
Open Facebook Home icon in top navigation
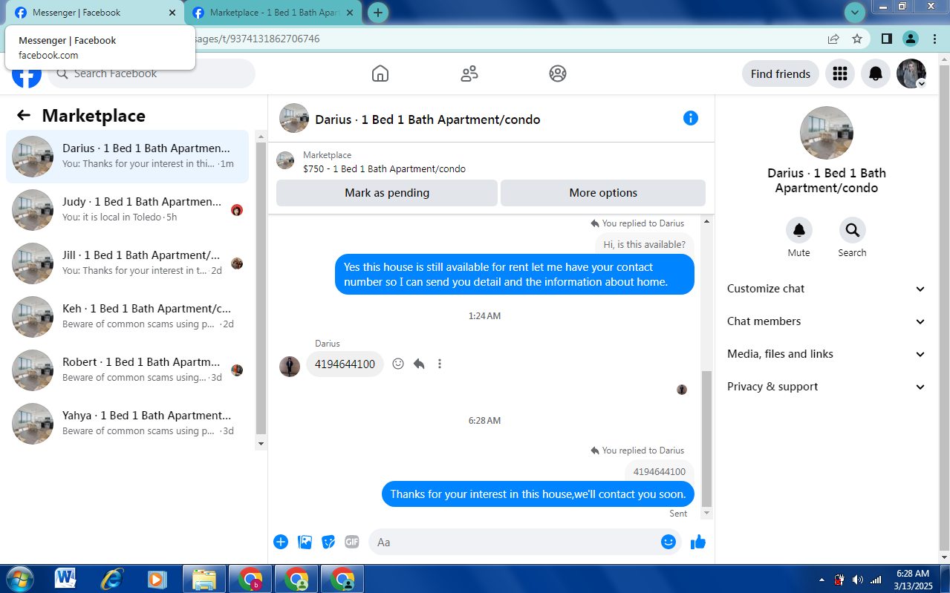coord(380,73)
